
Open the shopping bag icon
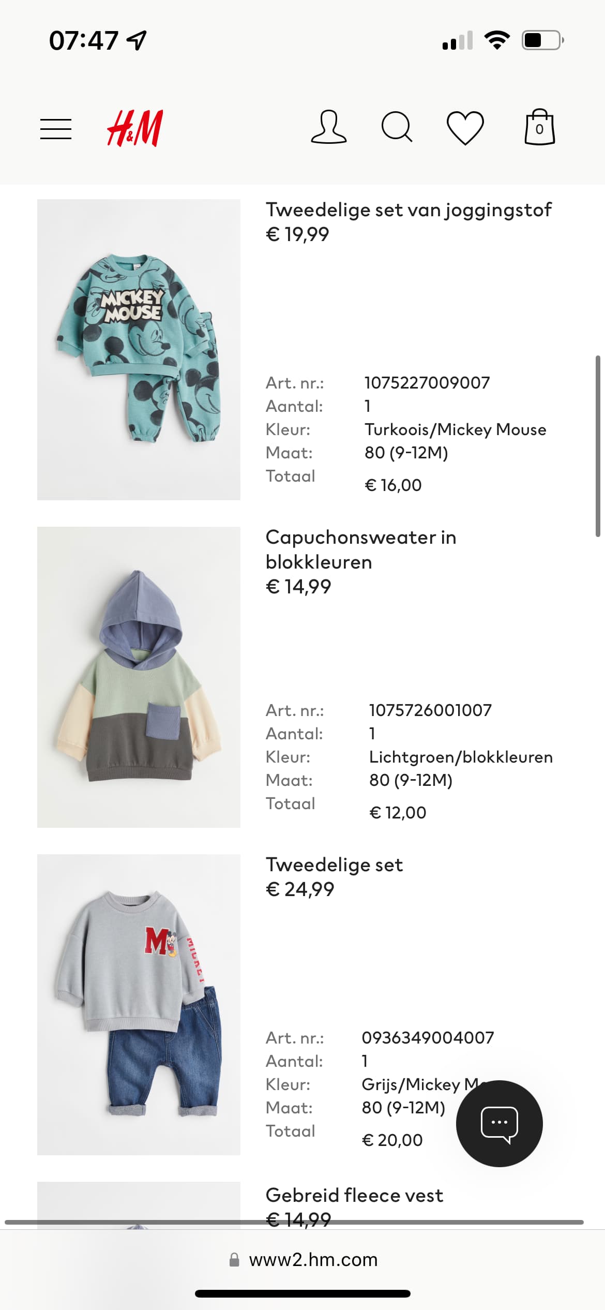[x=539, y=127]
